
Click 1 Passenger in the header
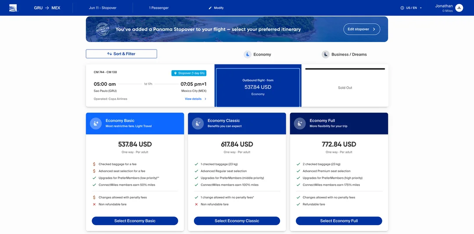pos(159,8)
